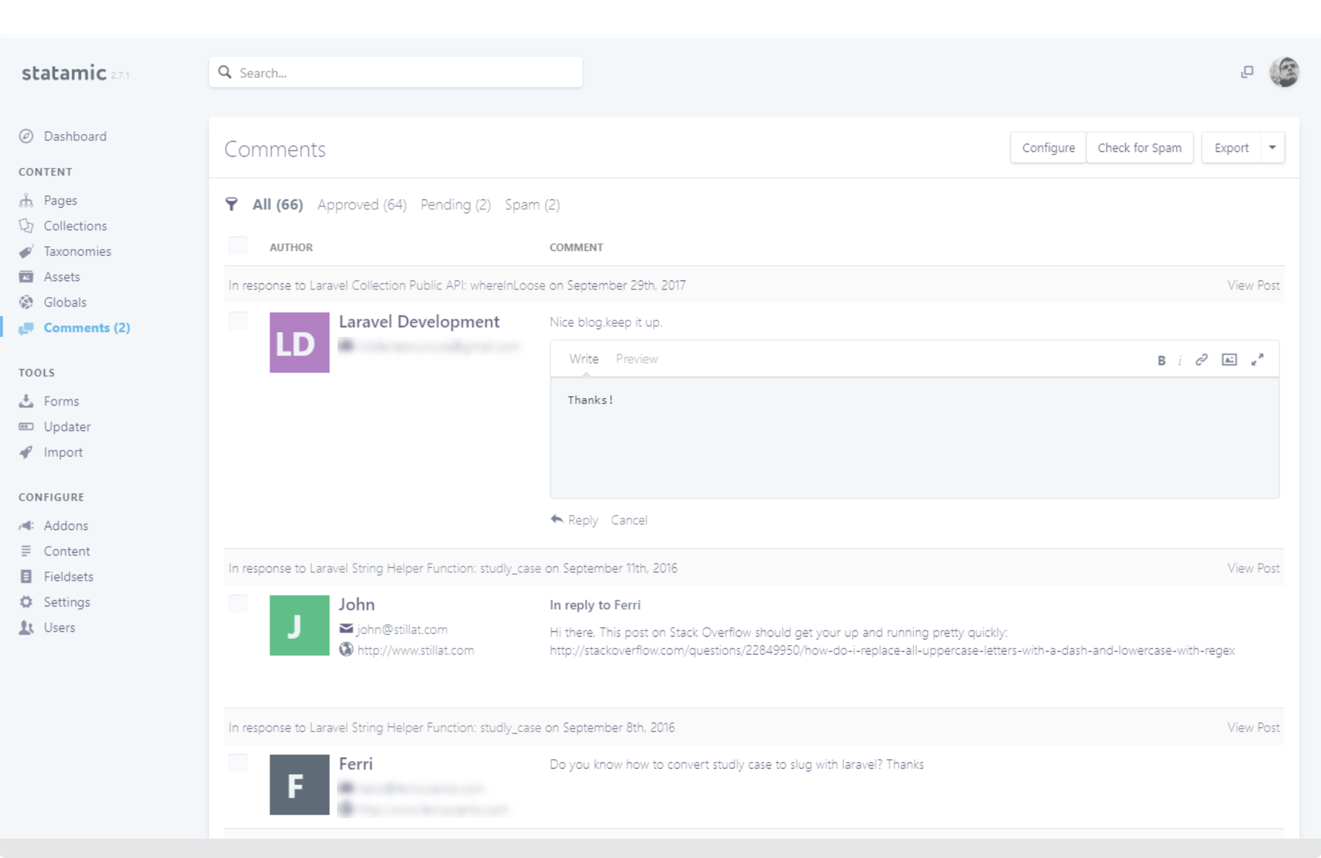
Task: Select the Laravel Development comment checkbox
Action: pos(238,321)
